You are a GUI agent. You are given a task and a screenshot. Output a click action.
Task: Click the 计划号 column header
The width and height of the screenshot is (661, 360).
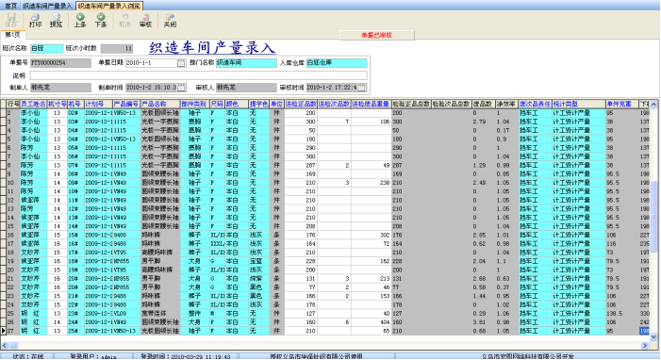click(x=98, y=104)
